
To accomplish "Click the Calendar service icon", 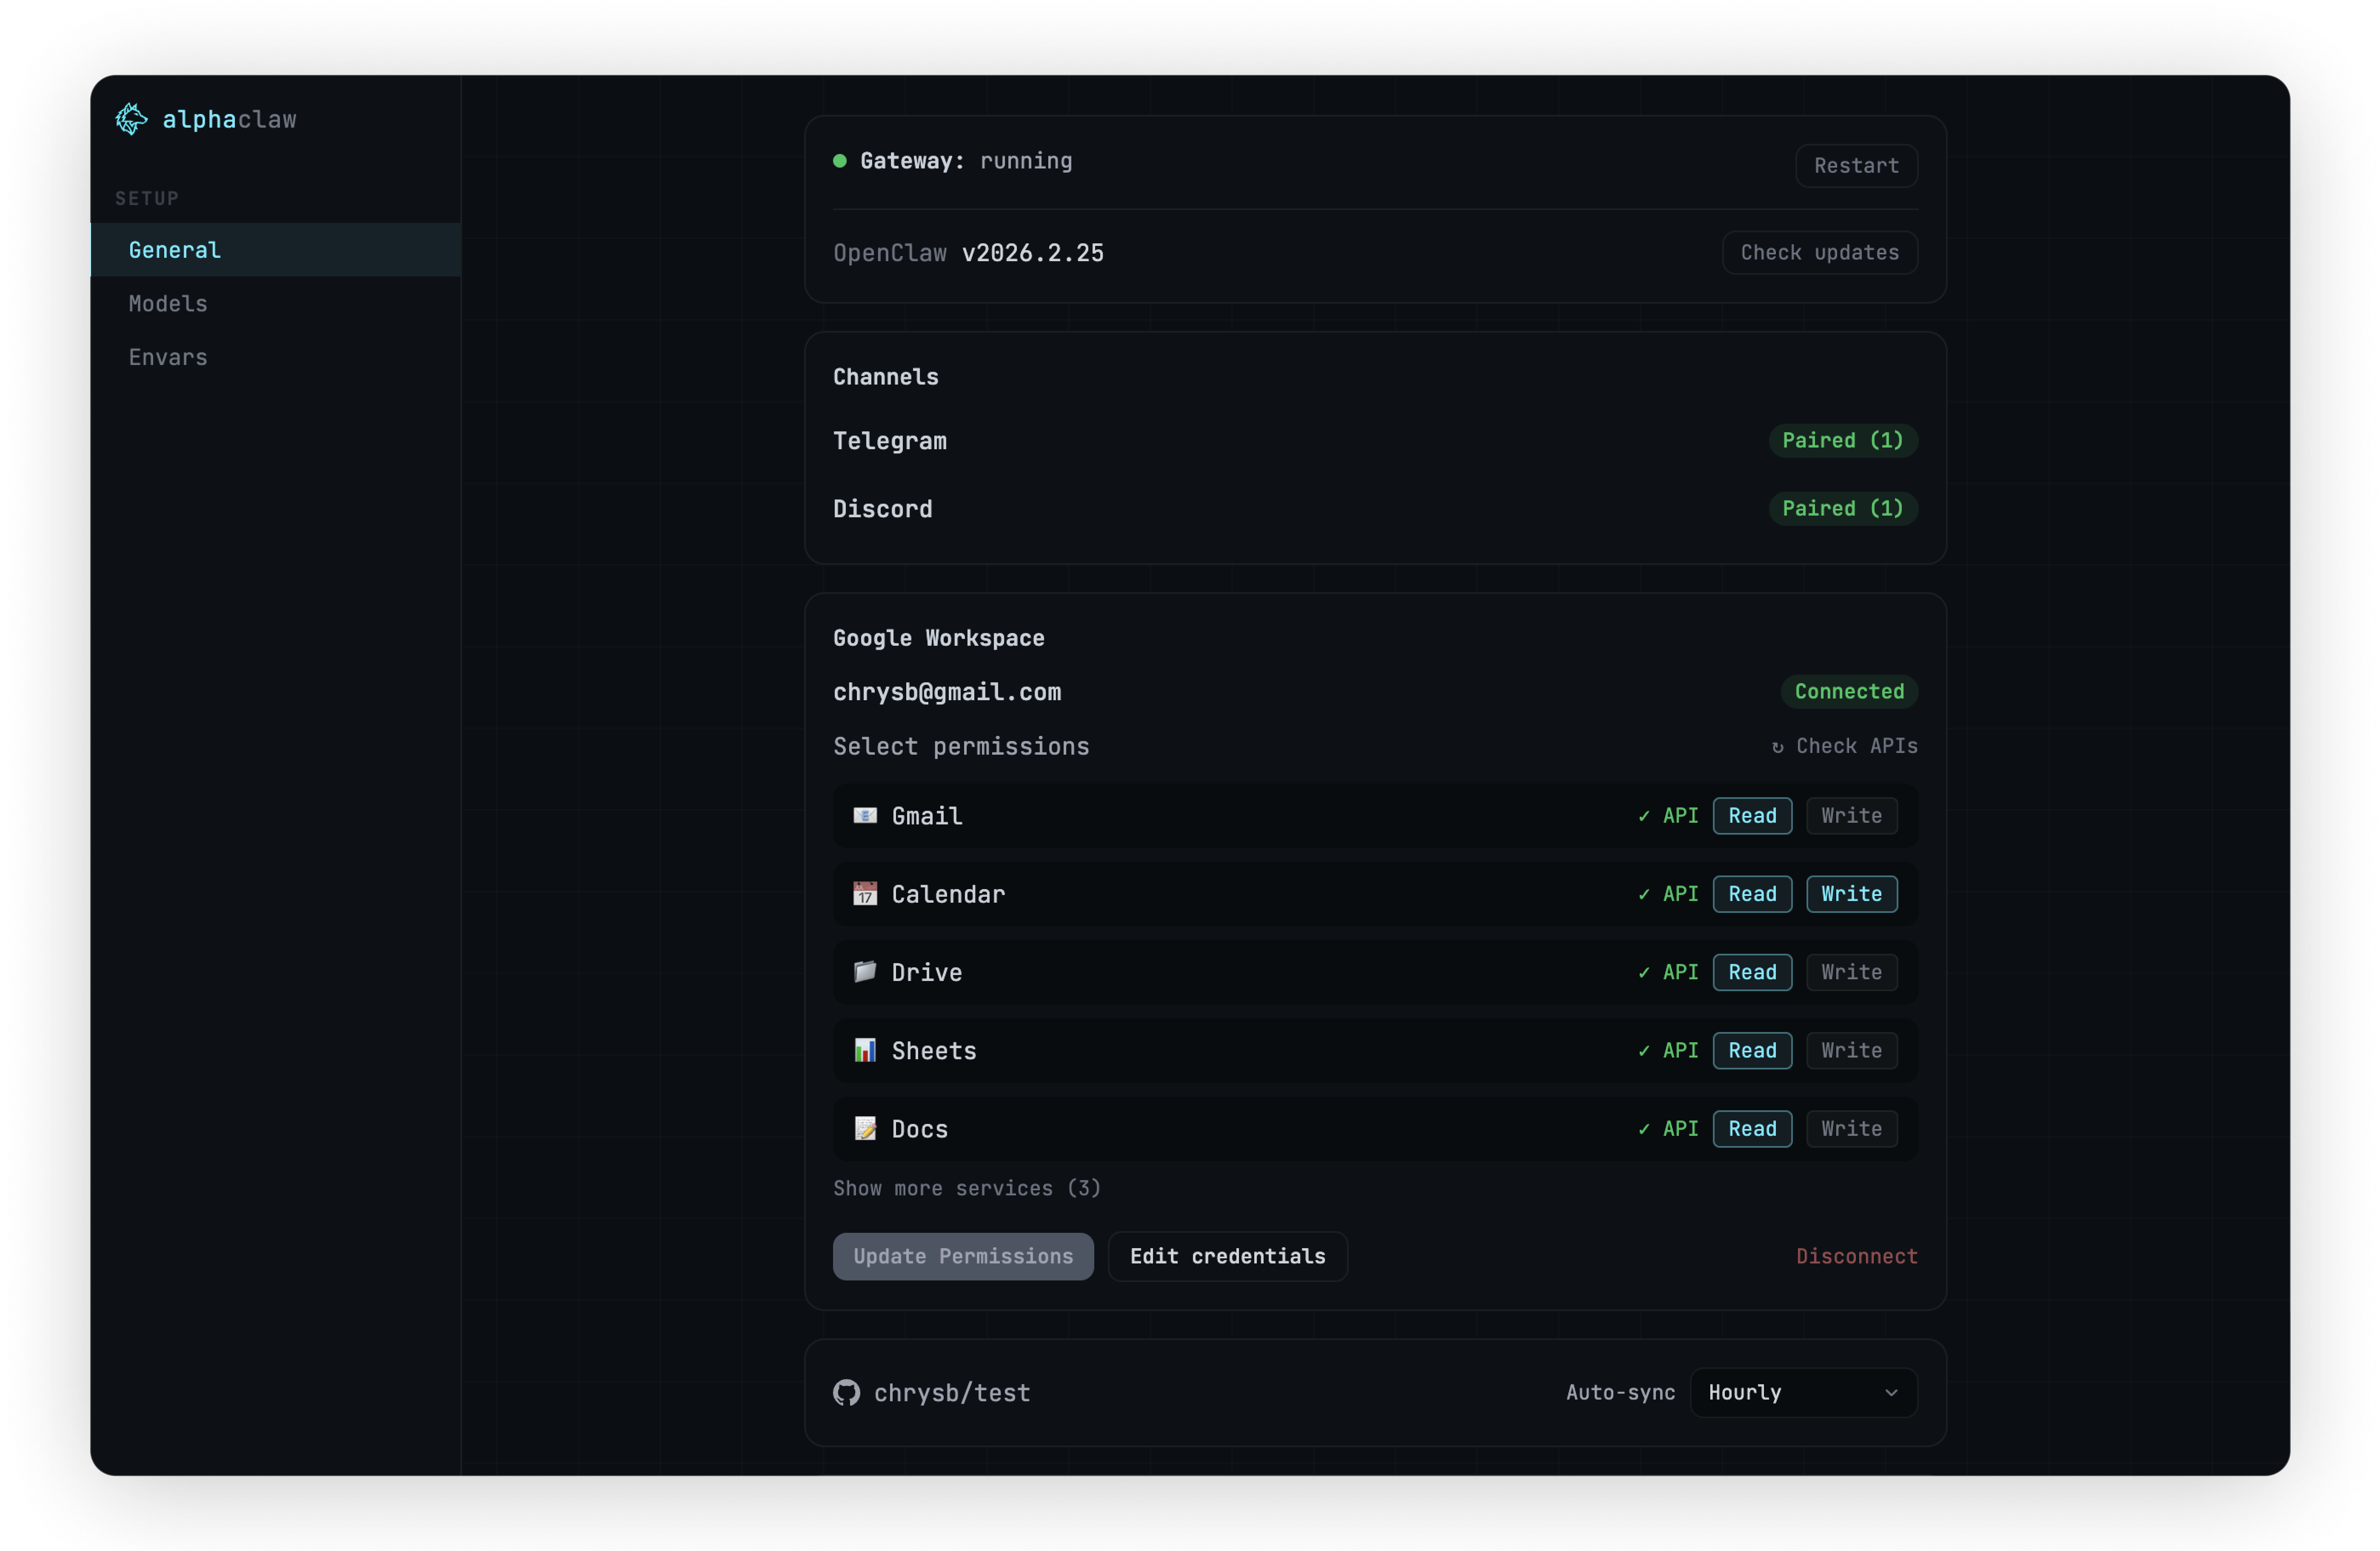I will coord(865,894).
